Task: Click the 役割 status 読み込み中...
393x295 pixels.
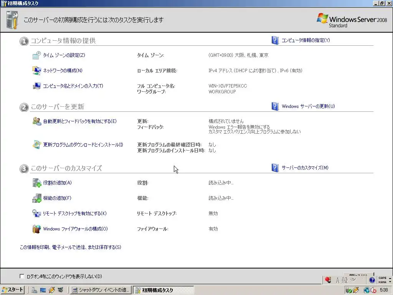Action: pyautogui.click(x=221, y=183)
